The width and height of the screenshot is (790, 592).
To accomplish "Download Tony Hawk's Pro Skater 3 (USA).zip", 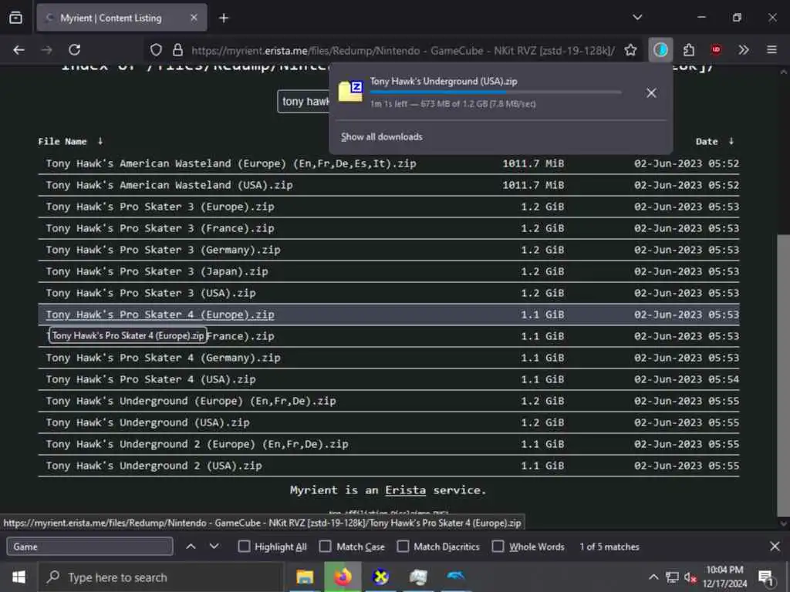I will click(150, 293).
